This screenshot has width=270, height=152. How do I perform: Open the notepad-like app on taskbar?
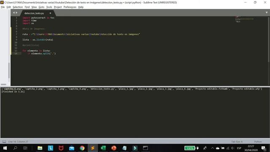click(124, 148)
